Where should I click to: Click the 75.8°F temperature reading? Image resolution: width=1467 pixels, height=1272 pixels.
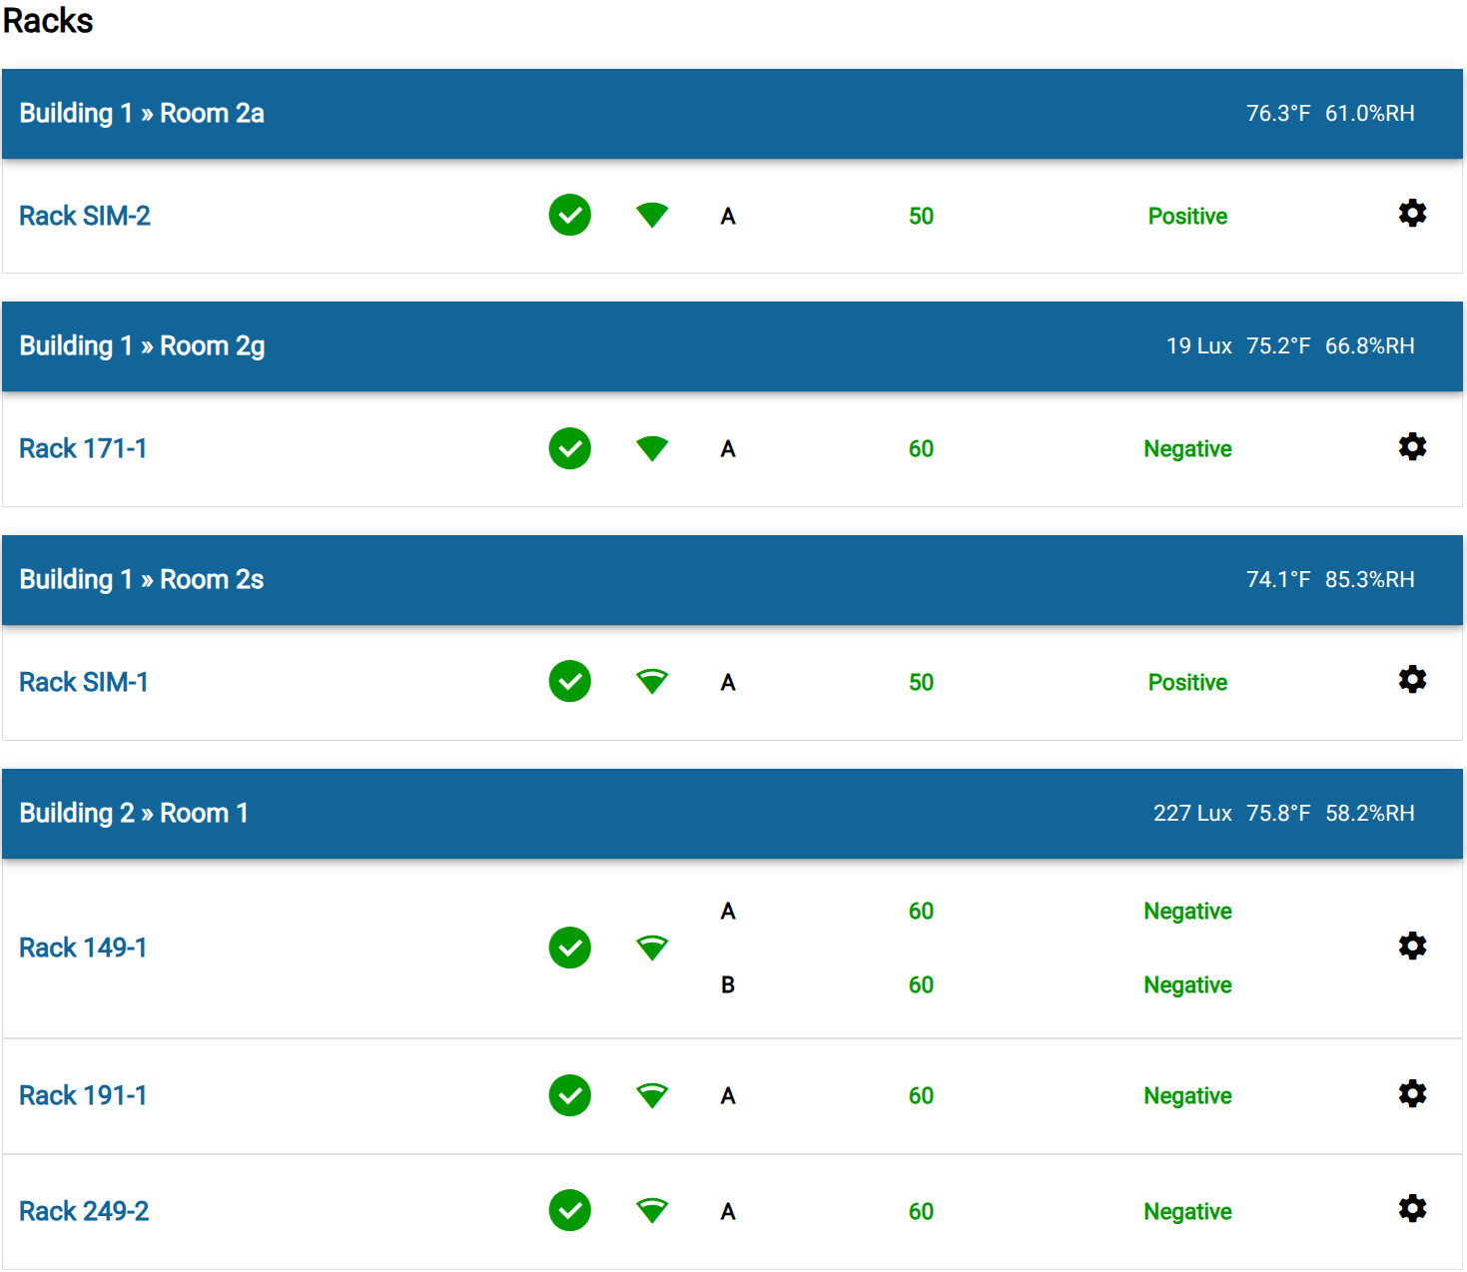coord(1278,813)
